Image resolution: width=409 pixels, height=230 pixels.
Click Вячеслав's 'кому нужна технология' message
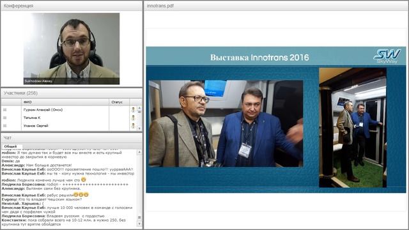click(x=68, y=173)
